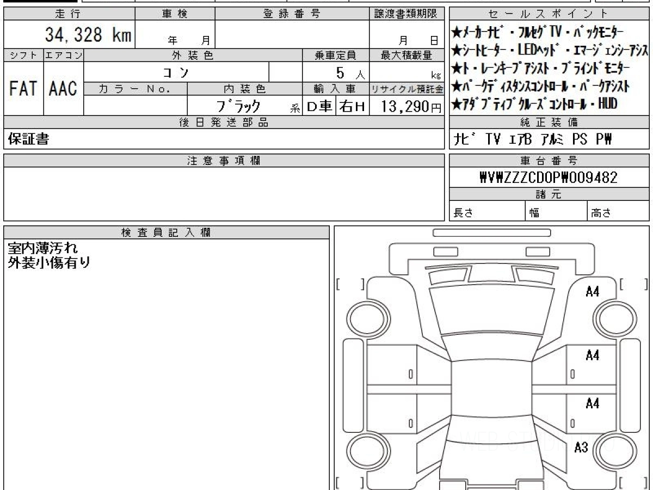Select the 長さ dimension label
The width and height of the screenshot is (653, 490).
[x=463, y=213]
